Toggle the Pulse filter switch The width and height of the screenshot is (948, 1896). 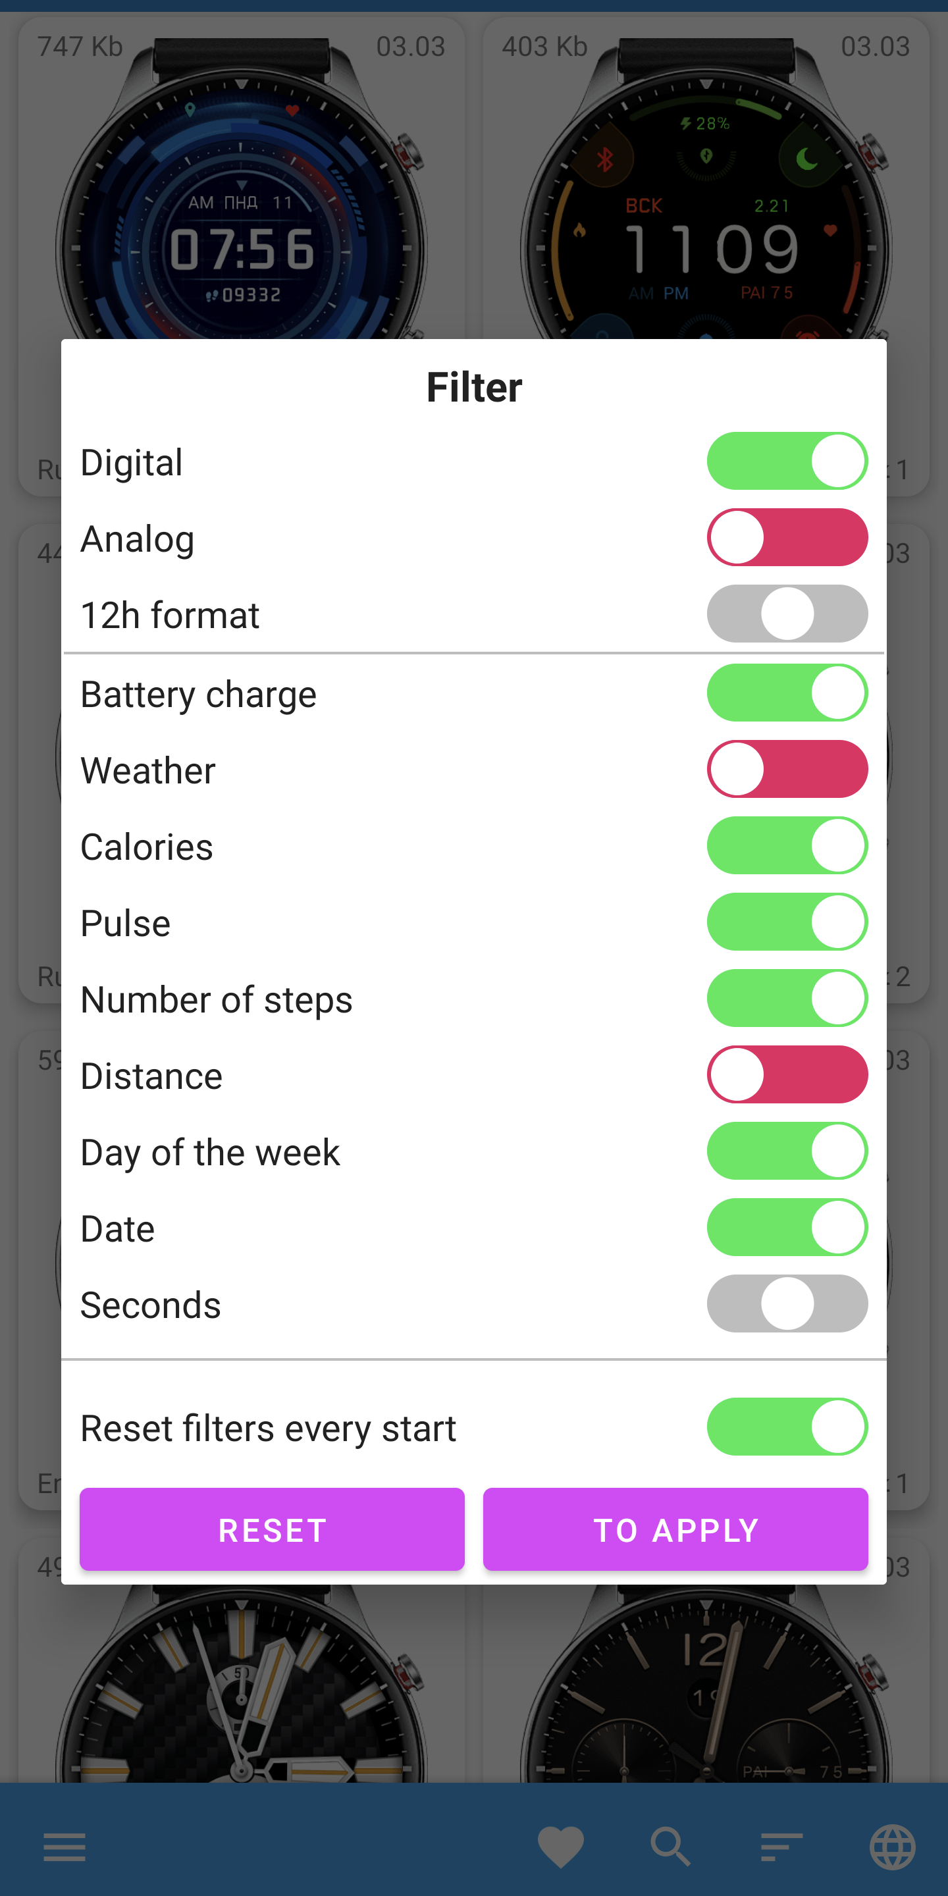tap(787, 922)
